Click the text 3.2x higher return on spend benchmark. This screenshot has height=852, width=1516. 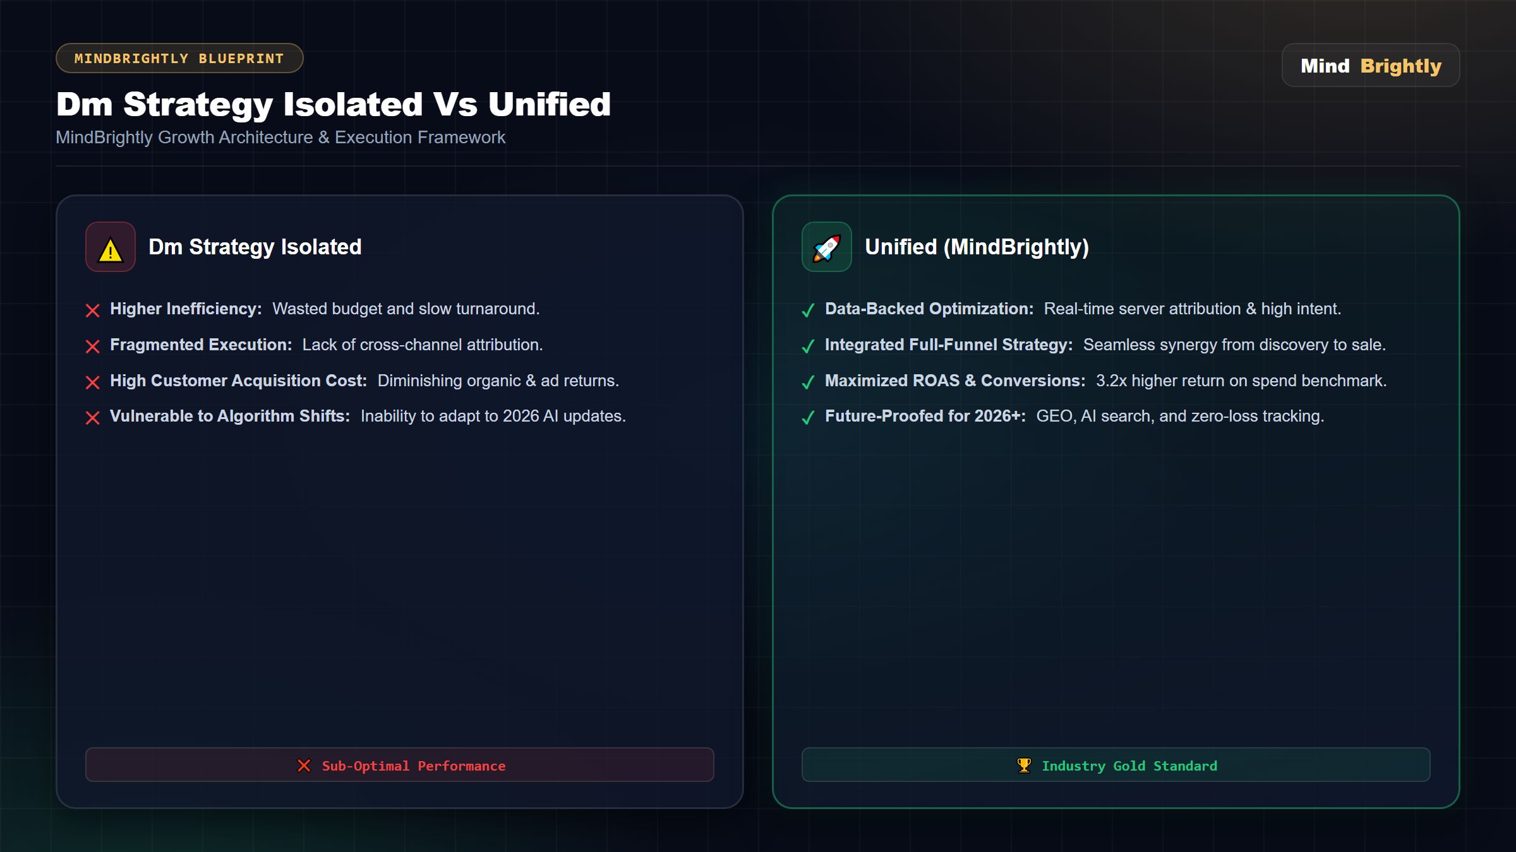pos(1242,381)
